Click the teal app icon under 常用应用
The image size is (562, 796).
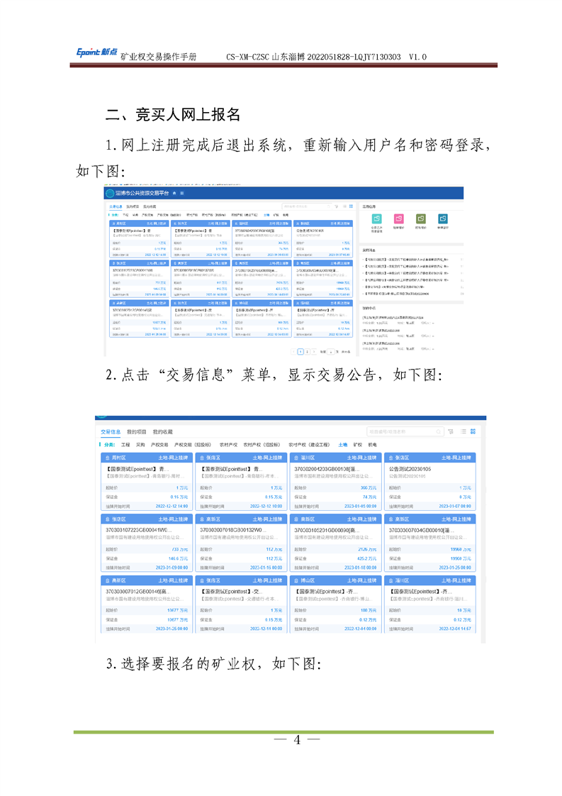click(377, 219)
